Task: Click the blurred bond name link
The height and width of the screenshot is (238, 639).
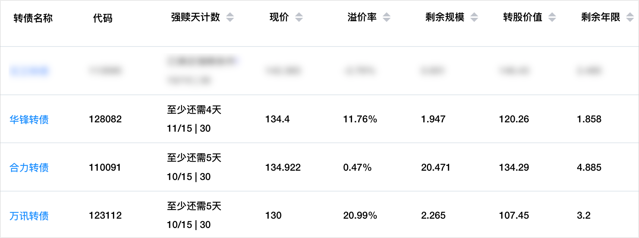Action: pyautogui.click(x=29, y=71)
